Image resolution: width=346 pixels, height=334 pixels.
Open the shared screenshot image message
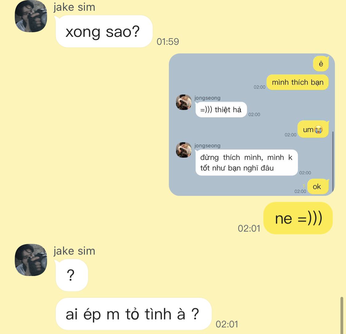(252, 124)
